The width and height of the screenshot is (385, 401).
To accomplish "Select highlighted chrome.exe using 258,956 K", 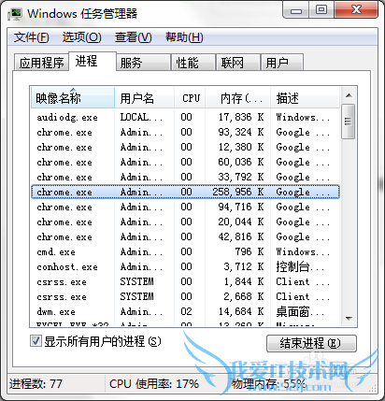I will pos(185,192).
